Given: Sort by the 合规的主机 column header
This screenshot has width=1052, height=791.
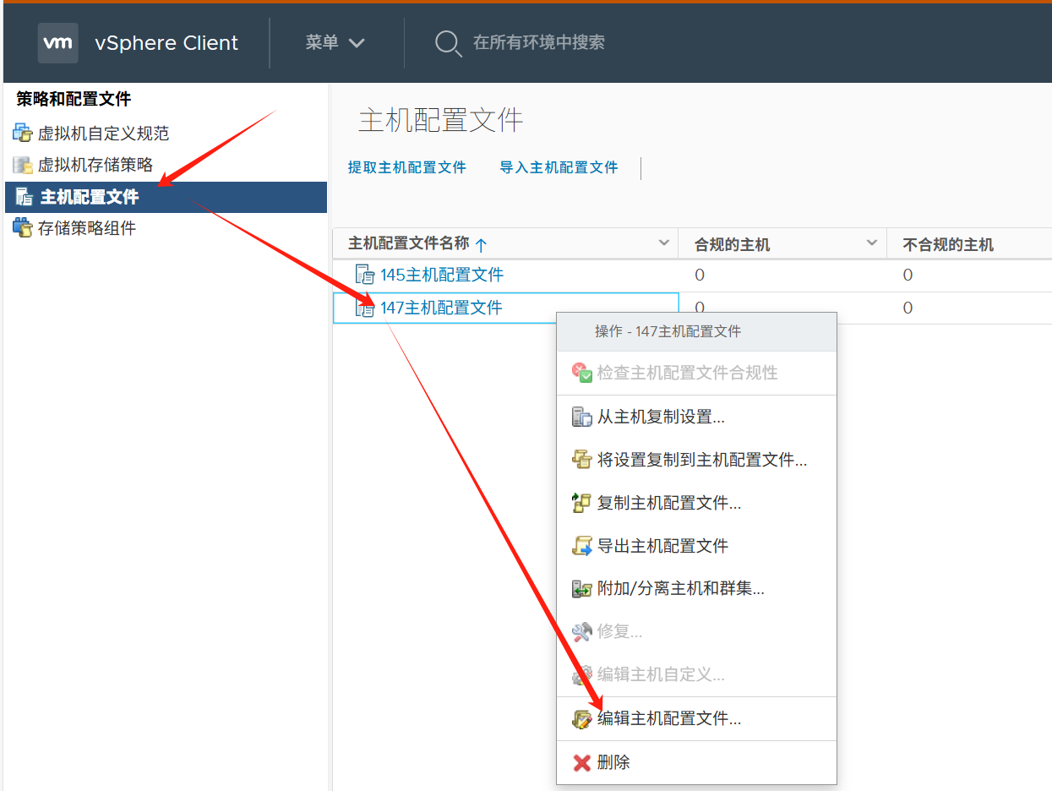Looking at the screenshot, I should [x=733, y=245].
